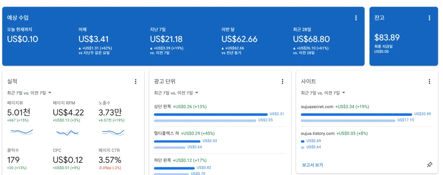Open the 실적 card three-dot menu
The width and height of the screenshot is (443, 175).
pos(135,82)
